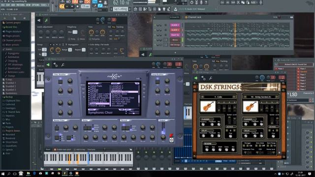This screenshot has height=177, width=315.
Task: Click the download arrow icon beside news panel
Action: coord(175,9)
